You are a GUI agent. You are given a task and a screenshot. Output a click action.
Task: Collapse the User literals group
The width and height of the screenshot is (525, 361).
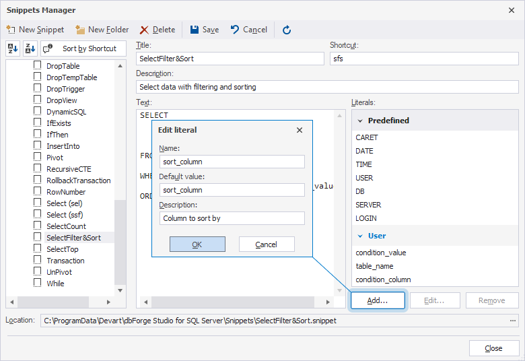click(x=360, y=236)
